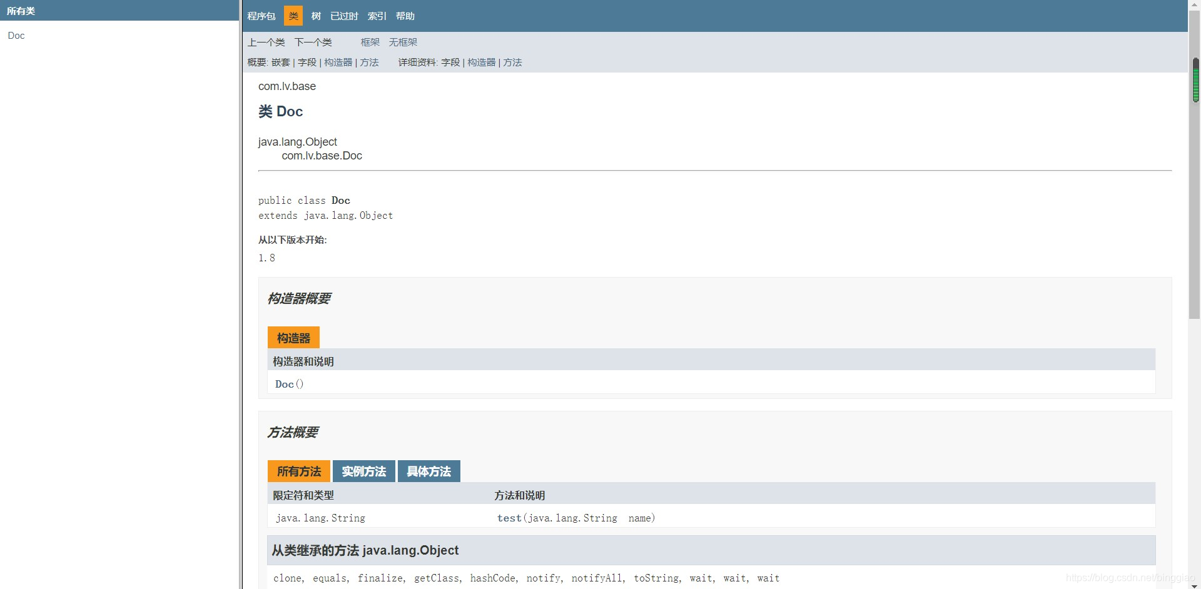
Task: Click the 构造器概要 section heading
Action: click(299, 298)
